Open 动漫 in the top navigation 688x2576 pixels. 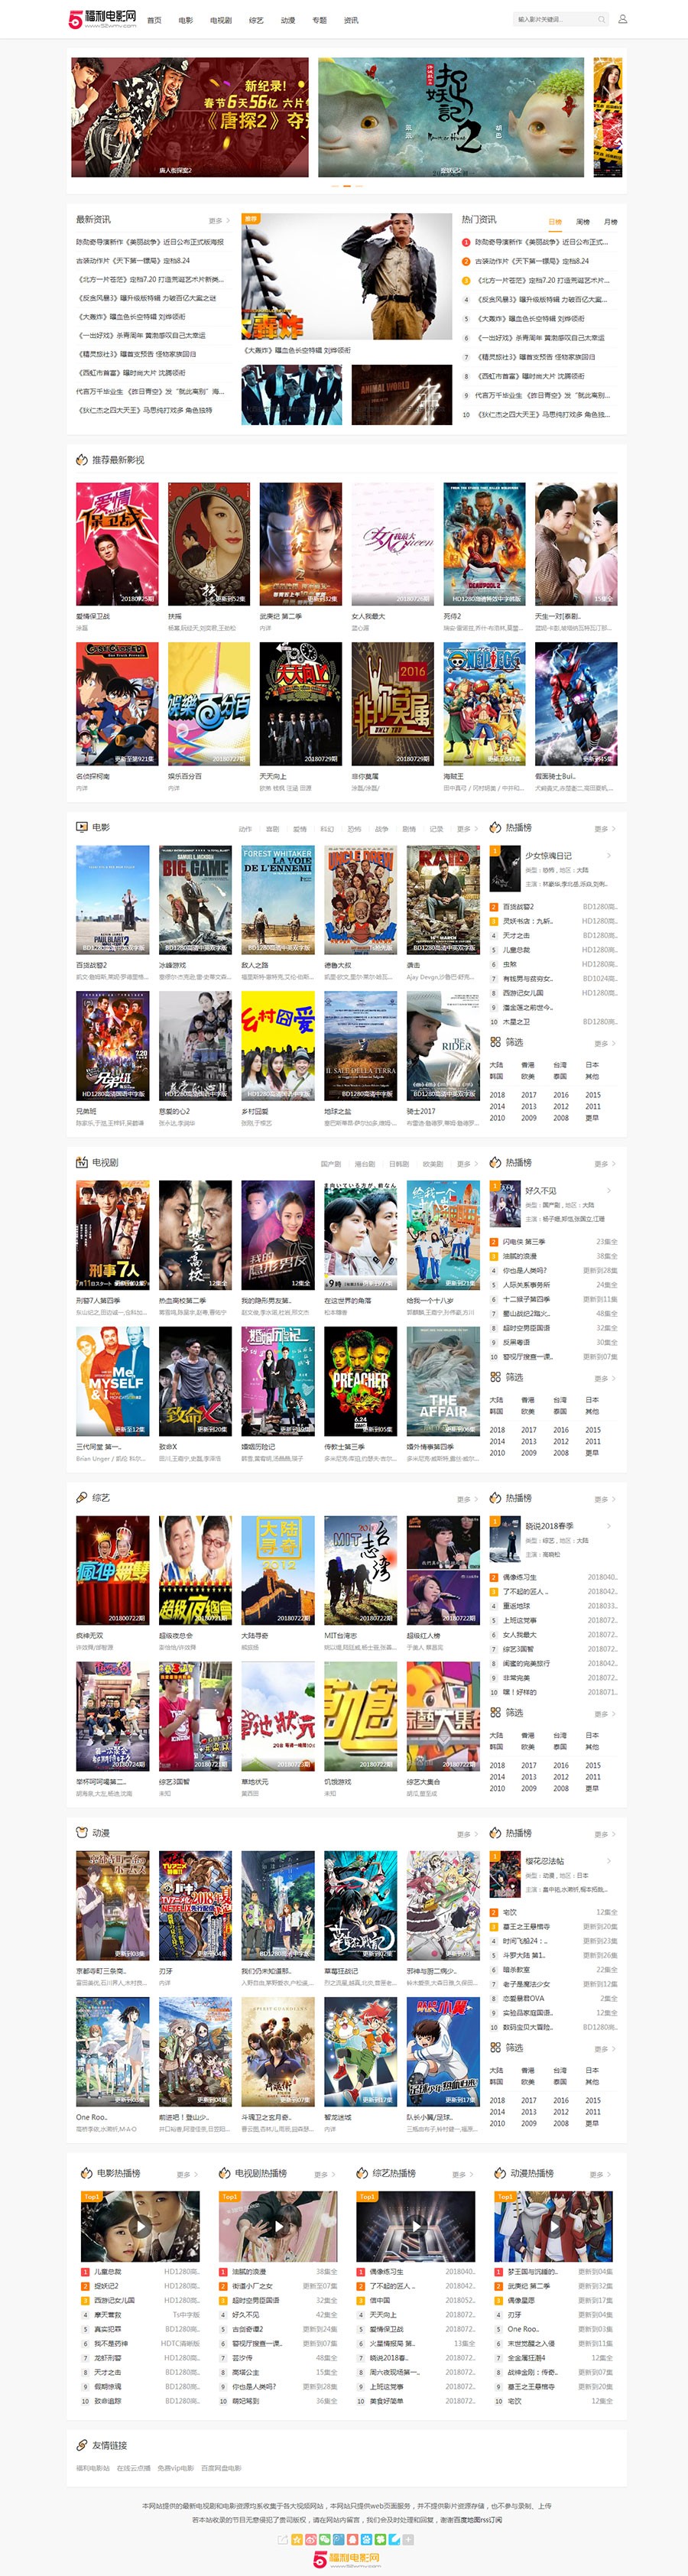coord(288,20)
